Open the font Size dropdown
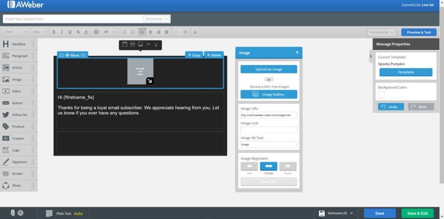The image size is (444, 219). click(39, 32)
